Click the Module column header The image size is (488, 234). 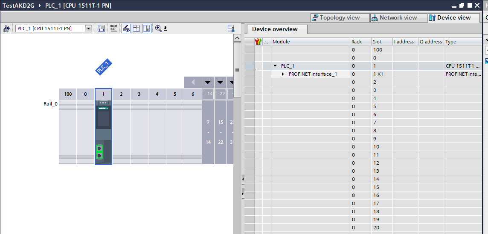[x=310, y=42]
